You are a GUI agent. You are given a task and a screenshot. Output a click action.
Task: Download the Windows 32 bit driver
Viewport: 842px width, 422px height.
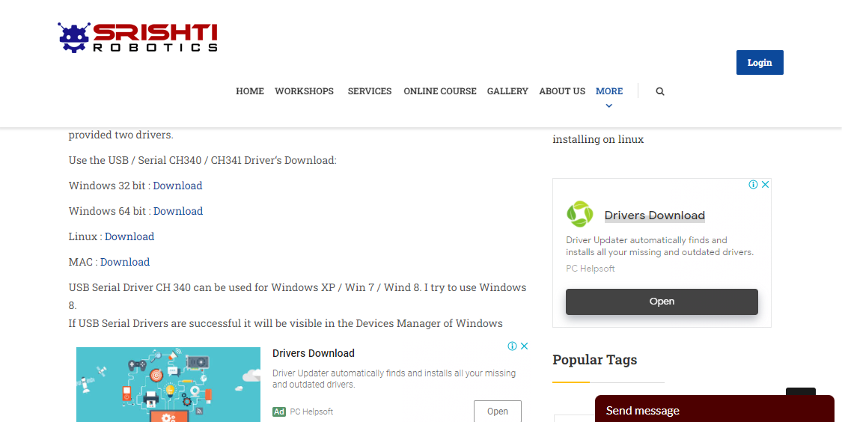(177, 186)
